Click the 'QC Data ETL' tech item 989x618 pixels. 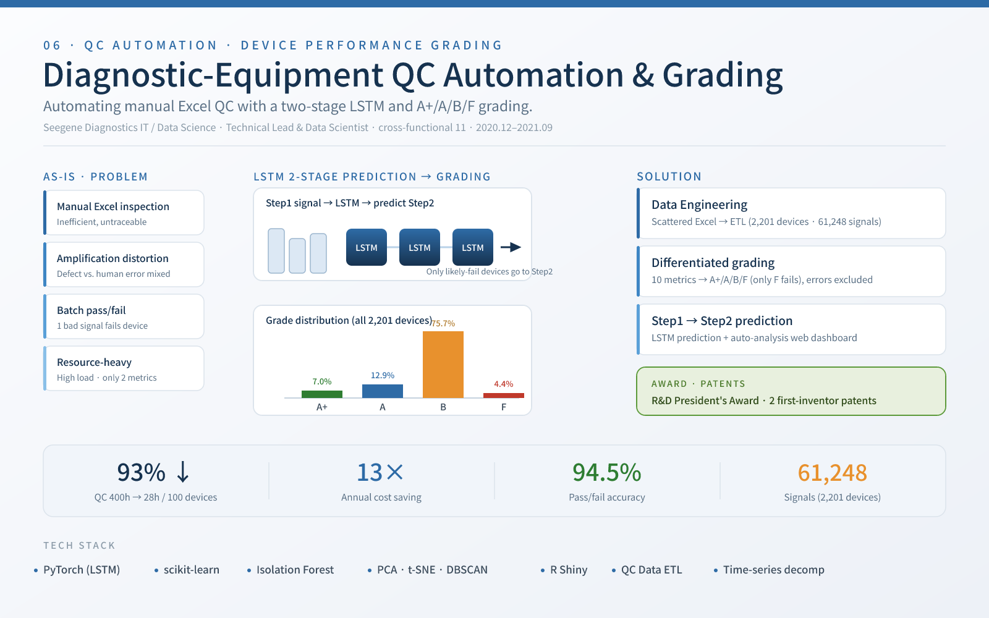pyautogui.click(x=652, y=570)
